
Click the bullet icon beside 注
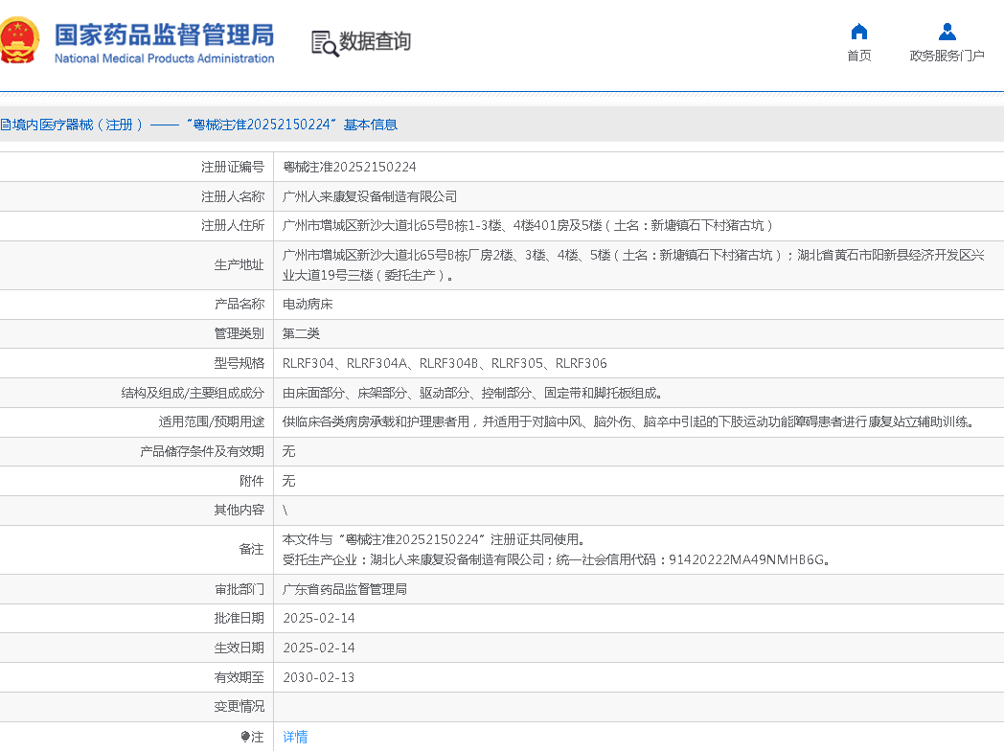tap(245, 737)
